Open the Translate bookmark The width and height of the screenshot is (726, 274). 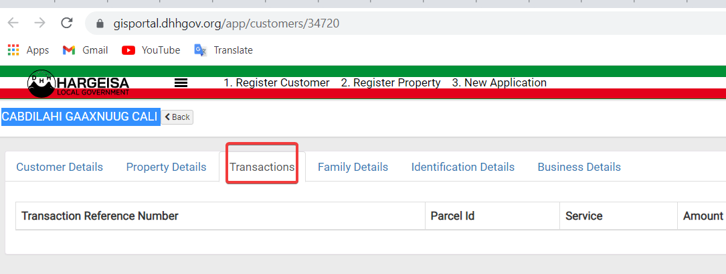coord(223,50)
